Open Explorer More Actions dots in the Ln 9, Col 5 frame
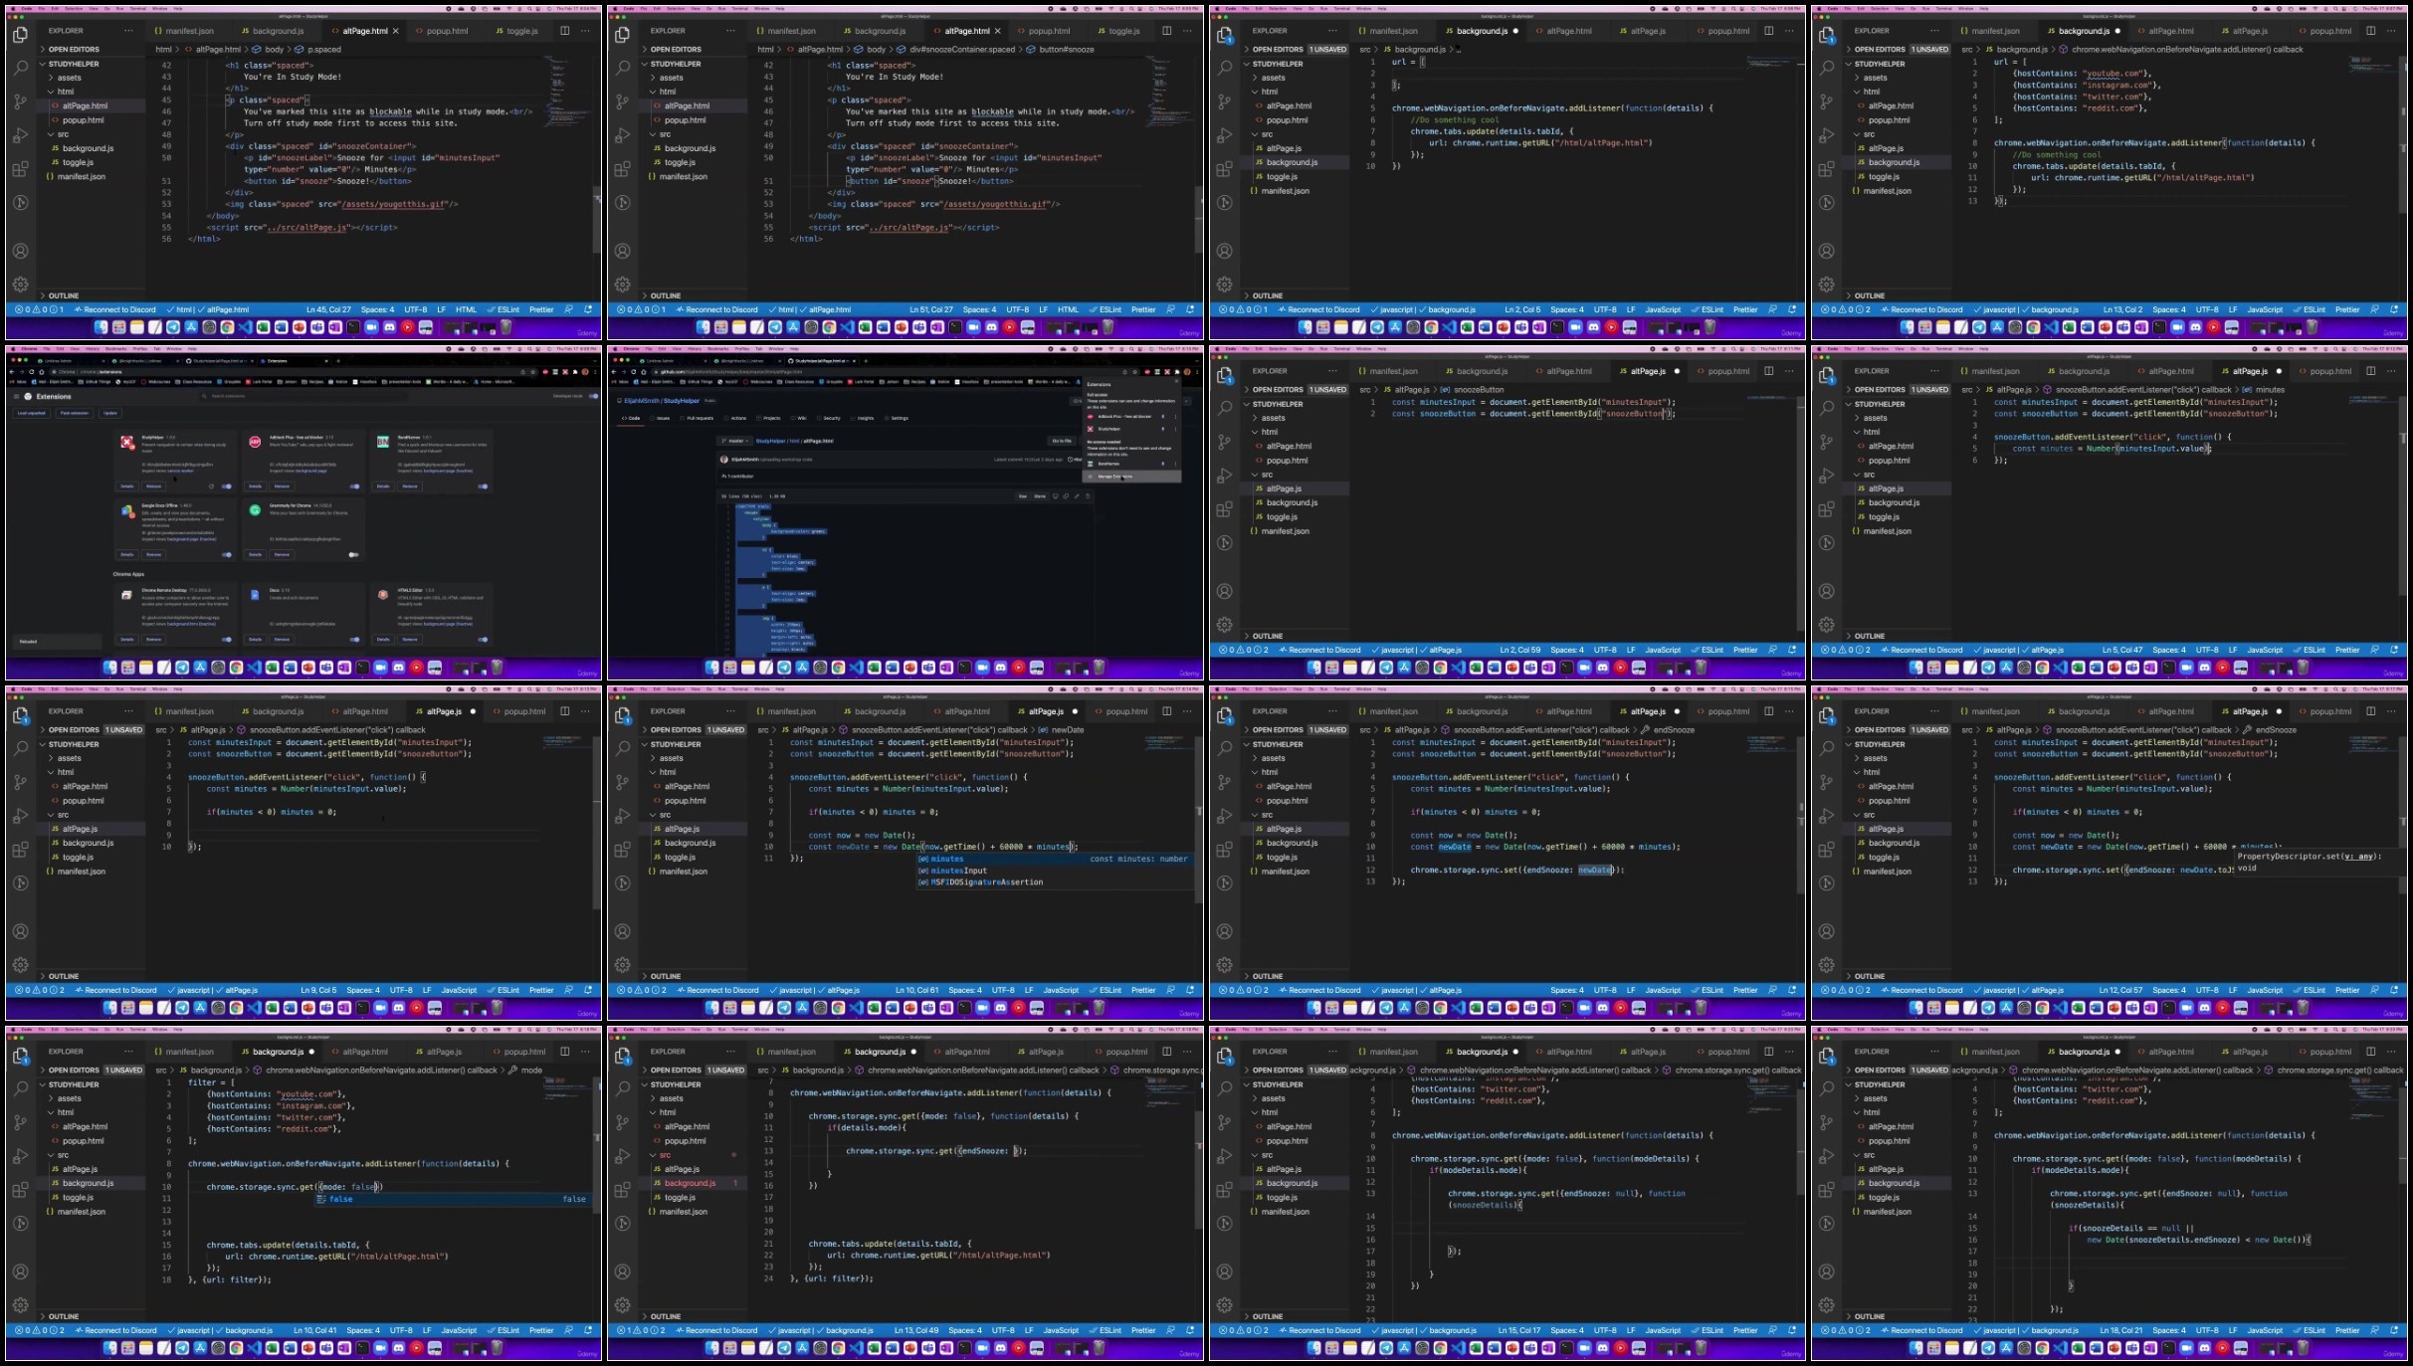 [x=128, y=711]
